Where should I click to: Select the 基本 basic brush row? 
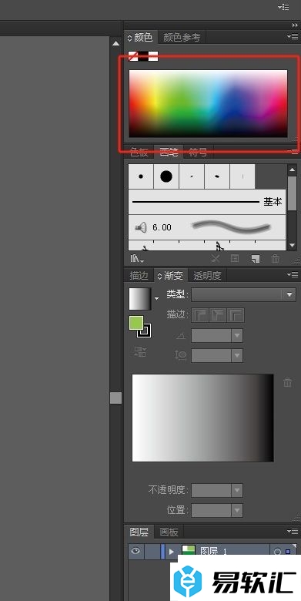click(207, 202)
